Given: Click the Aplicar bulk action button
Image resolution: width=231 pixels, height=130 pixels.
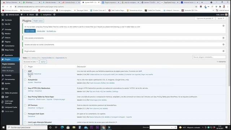Looking at the screenshot, I should [43, 62].
